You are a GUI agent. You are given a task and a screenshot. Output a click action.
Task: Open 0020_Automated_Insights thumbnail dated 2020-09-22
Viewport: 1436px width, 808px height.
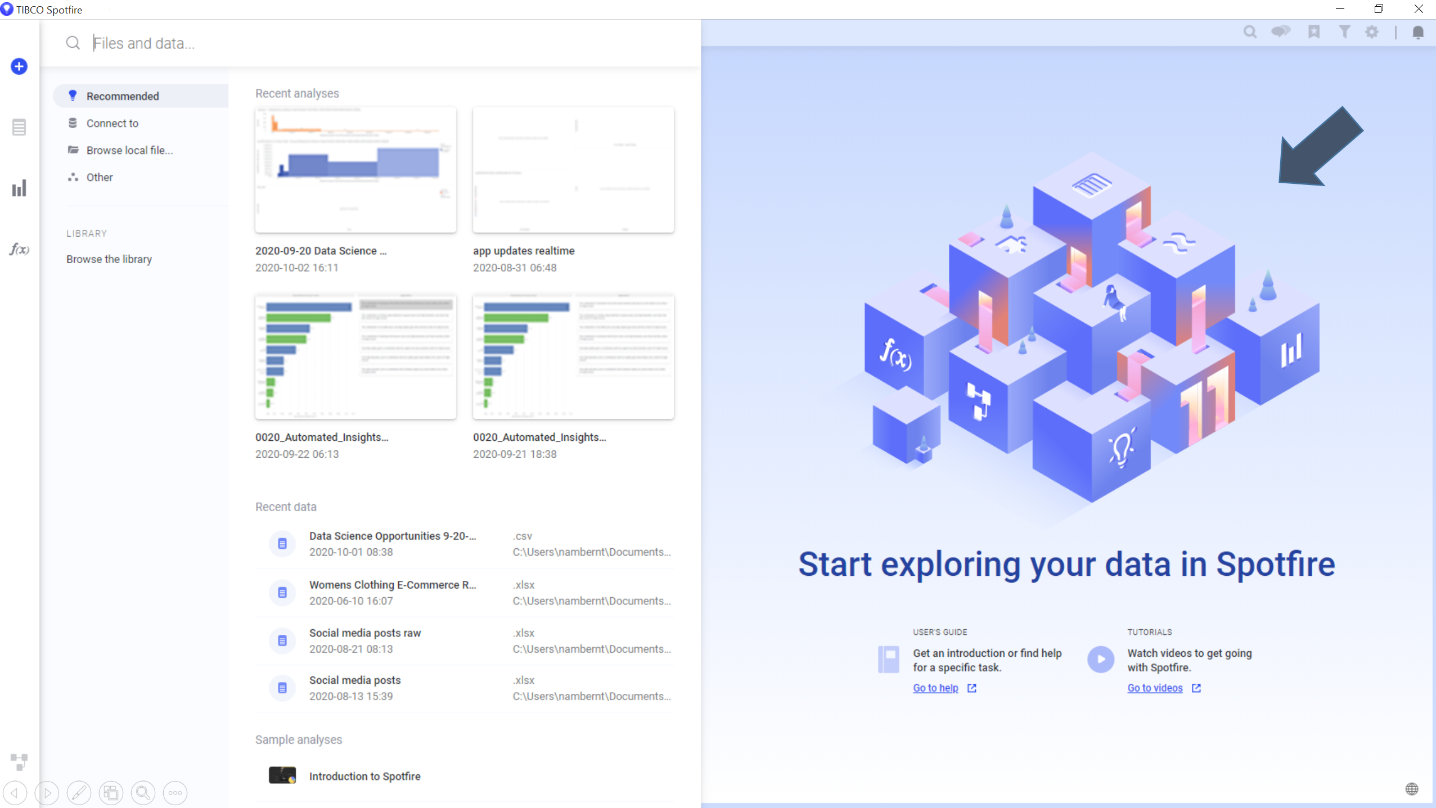tap(355, 356)
